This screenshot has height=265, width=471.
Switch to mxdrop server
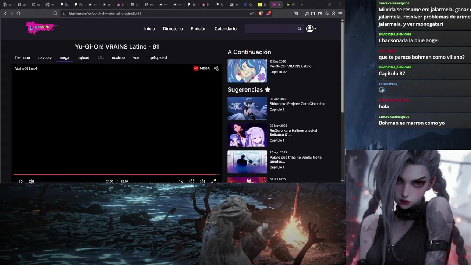tap(118, 57)
